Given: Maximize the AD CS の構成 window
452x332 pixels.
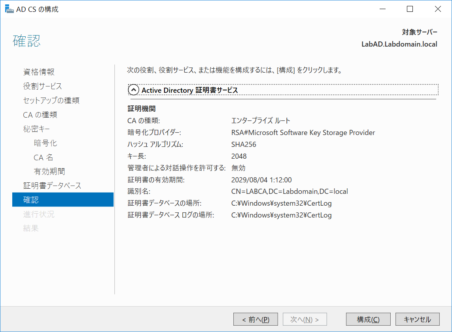Looking at the screenshot, I should coord(410,9).
